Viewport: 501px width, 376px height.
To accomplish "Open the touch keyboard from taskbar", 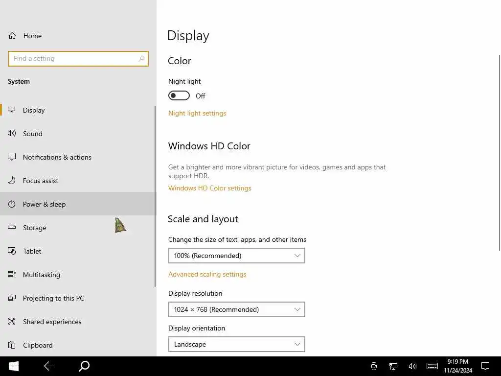I will tap(432, 366).
